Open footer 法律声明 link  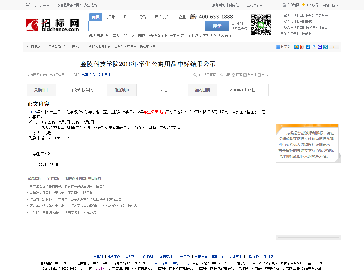[235, 257]
